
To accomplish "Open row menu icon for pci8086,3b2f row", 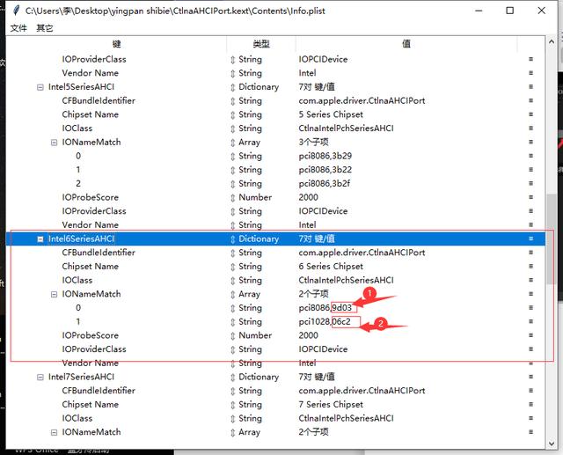I will 530,183.
